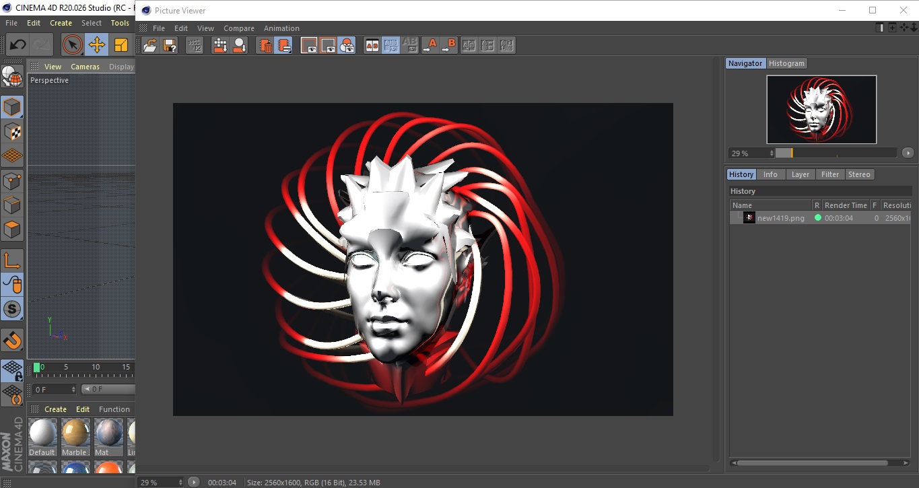The image size is (919, 488).
Task: Toggle the filter display eye button
Action: point(347,46)
